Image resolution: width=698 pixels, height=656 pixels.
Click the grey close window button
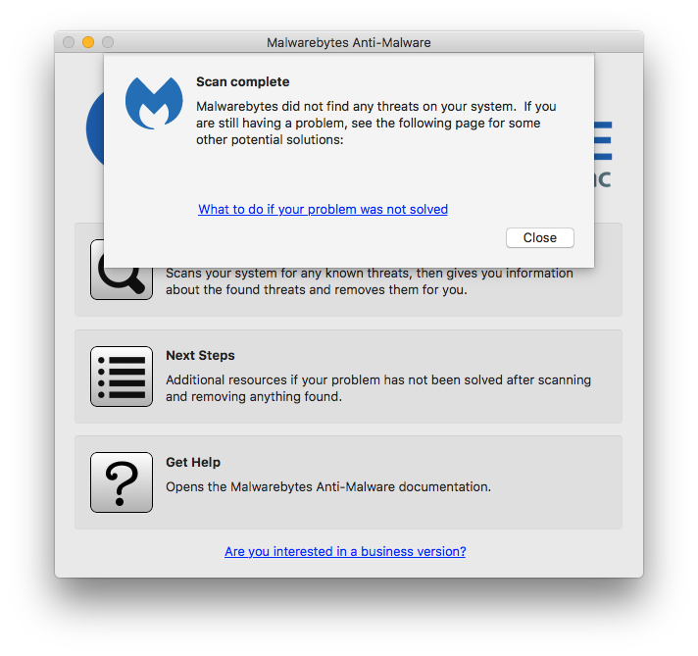click(69, 42)
